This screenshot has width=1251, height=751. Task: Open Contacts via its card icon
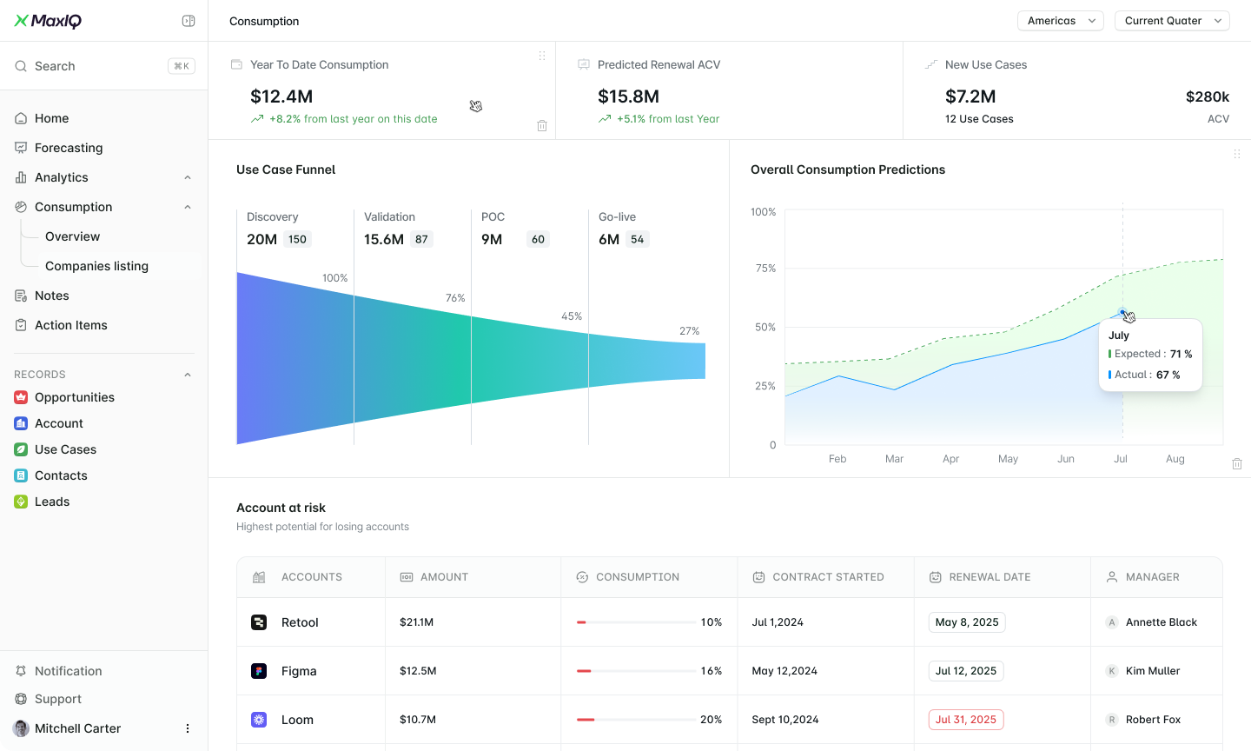21,475
